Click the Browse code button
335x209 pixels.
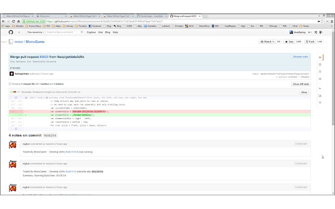pos(300,57)
